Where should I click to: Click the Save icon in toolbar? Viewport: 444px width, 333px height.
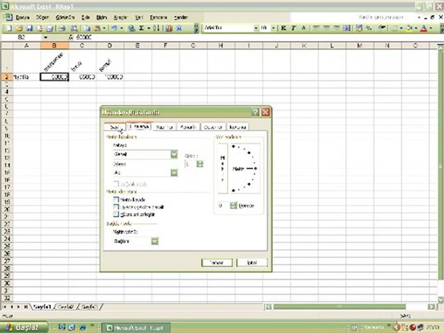click(30, 28)
